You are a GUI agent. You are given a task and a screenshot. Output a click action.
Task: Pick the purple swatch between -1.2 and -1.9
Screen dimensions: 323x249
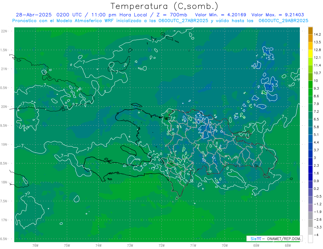(310, 208)
